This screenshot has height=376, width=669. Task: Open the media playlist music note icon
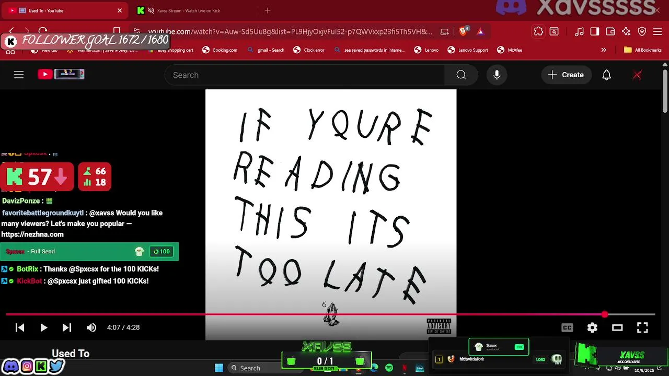579,31
